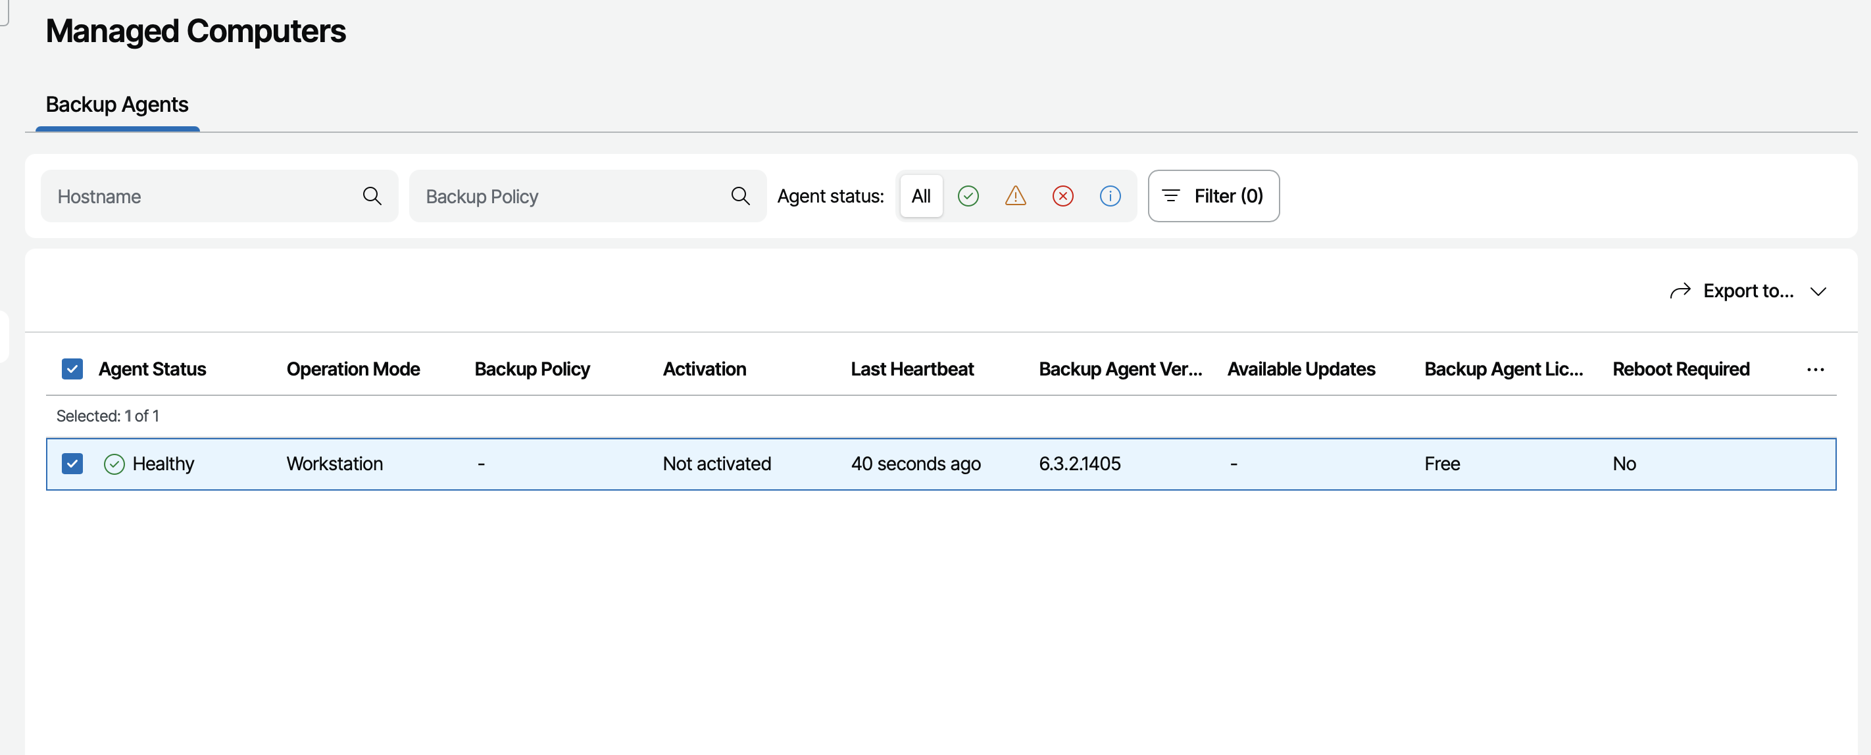This screenshot has height=755, width=1871.
Task: Focus the Backup Policy search field
Action: point(587,196)
